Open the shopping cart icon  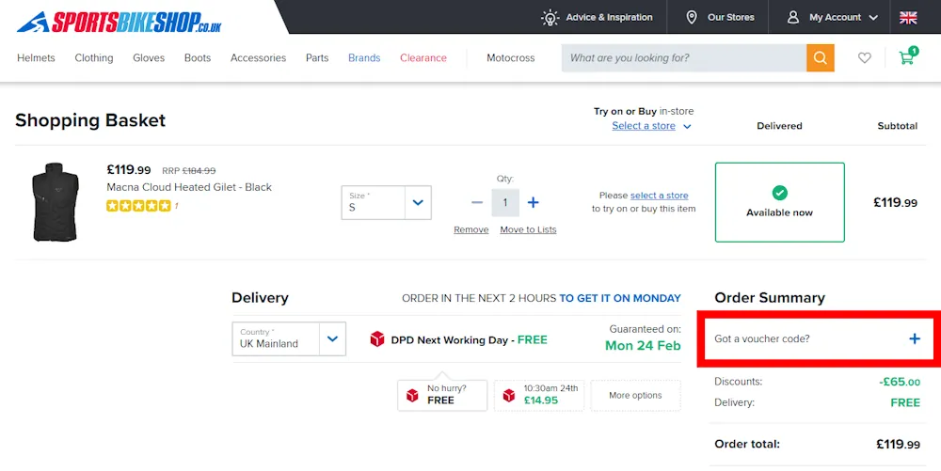tap(907, 56)
